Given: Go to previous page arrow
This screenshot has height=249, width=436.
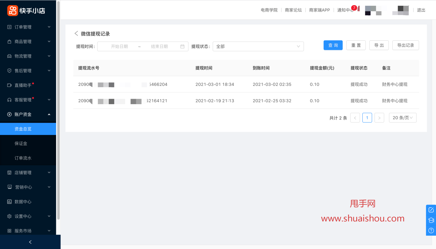Looking at the screenshot, I should 355,118.
